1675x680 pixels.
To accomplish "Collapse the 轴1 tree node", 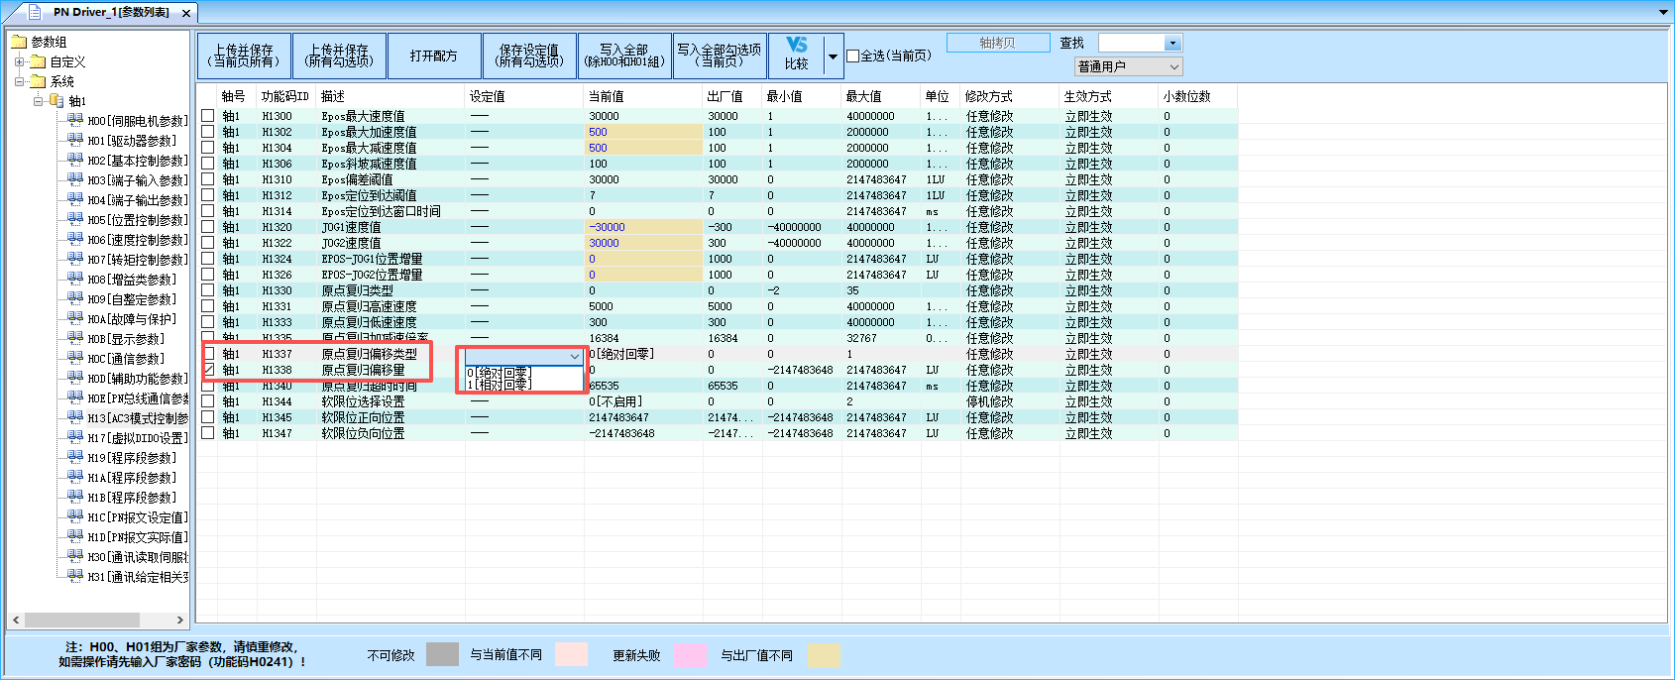I will click(38, 100).
